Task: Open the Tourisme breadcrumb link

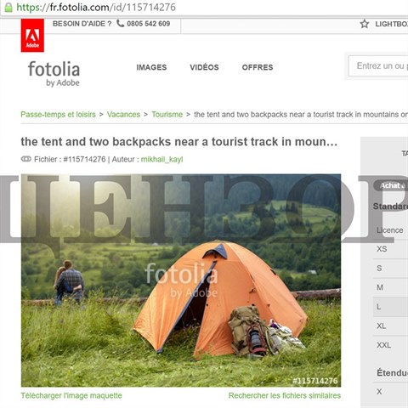Action: tap(167, 115)
